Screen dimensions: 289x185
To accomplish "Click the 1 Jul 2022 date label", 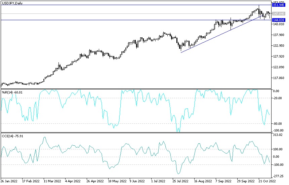I will [158, 181].
